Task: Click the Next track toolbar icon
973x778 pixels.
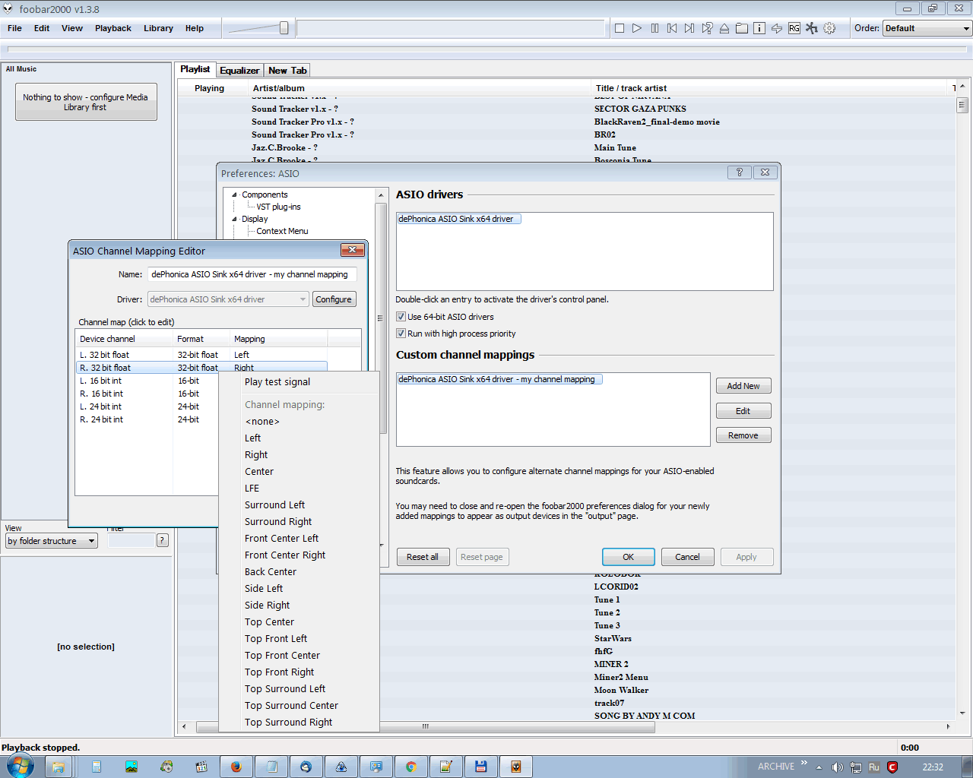Action: [689, 28]
